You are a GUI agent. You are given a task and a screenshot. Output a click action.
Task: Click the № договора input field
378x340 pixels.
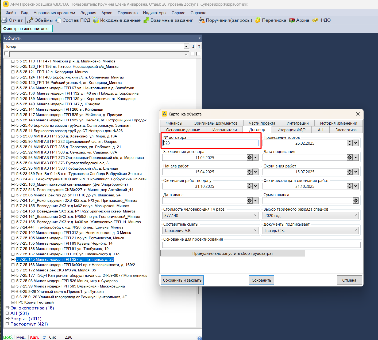pyautogui.click(x=211, y=143)
